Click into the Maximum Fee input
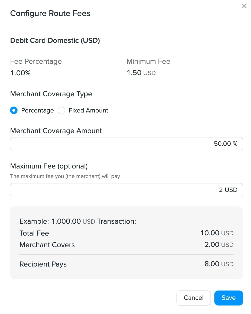The width and height of the screenshot is (251, 314). tap(127, 190)
